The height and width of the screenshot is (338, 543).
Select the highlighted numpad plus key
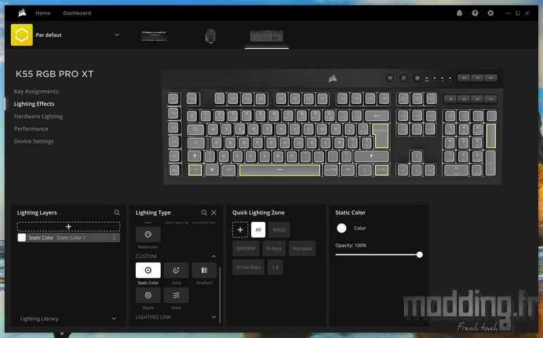(x=491, y=136)
